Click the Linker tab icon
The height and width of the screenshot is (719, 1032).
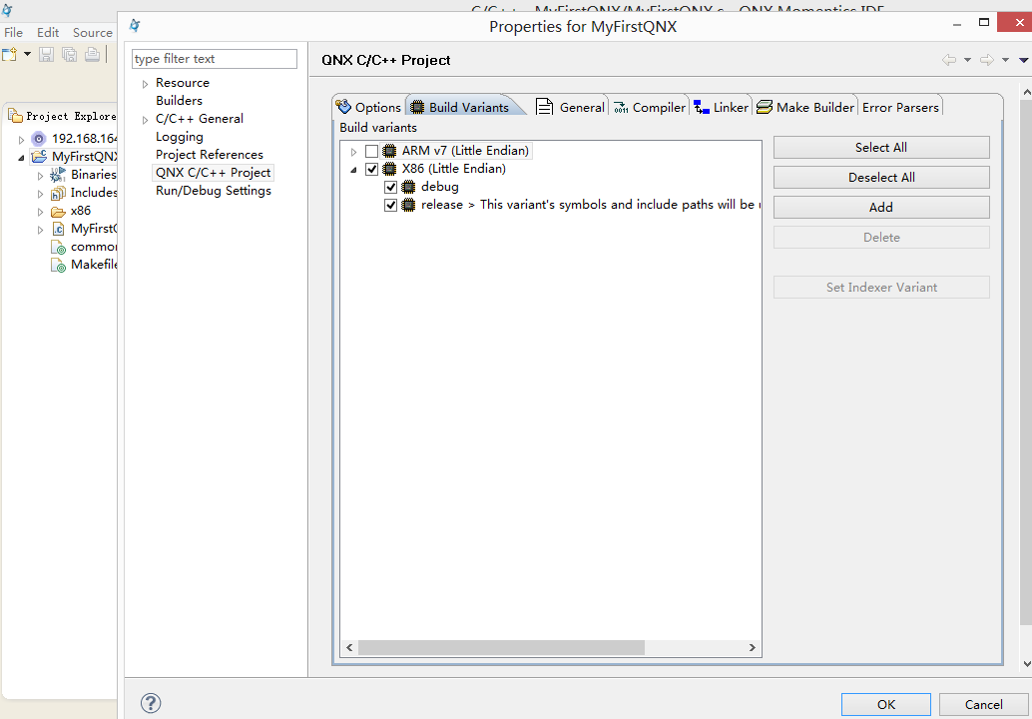pos(702,107)
